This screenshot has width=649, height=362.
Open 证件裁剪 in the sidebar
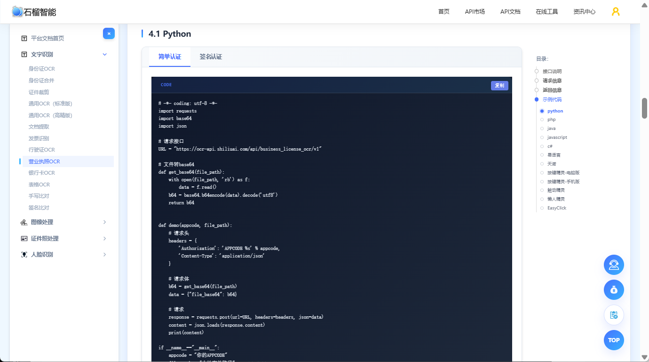click(x=39, y=92)
